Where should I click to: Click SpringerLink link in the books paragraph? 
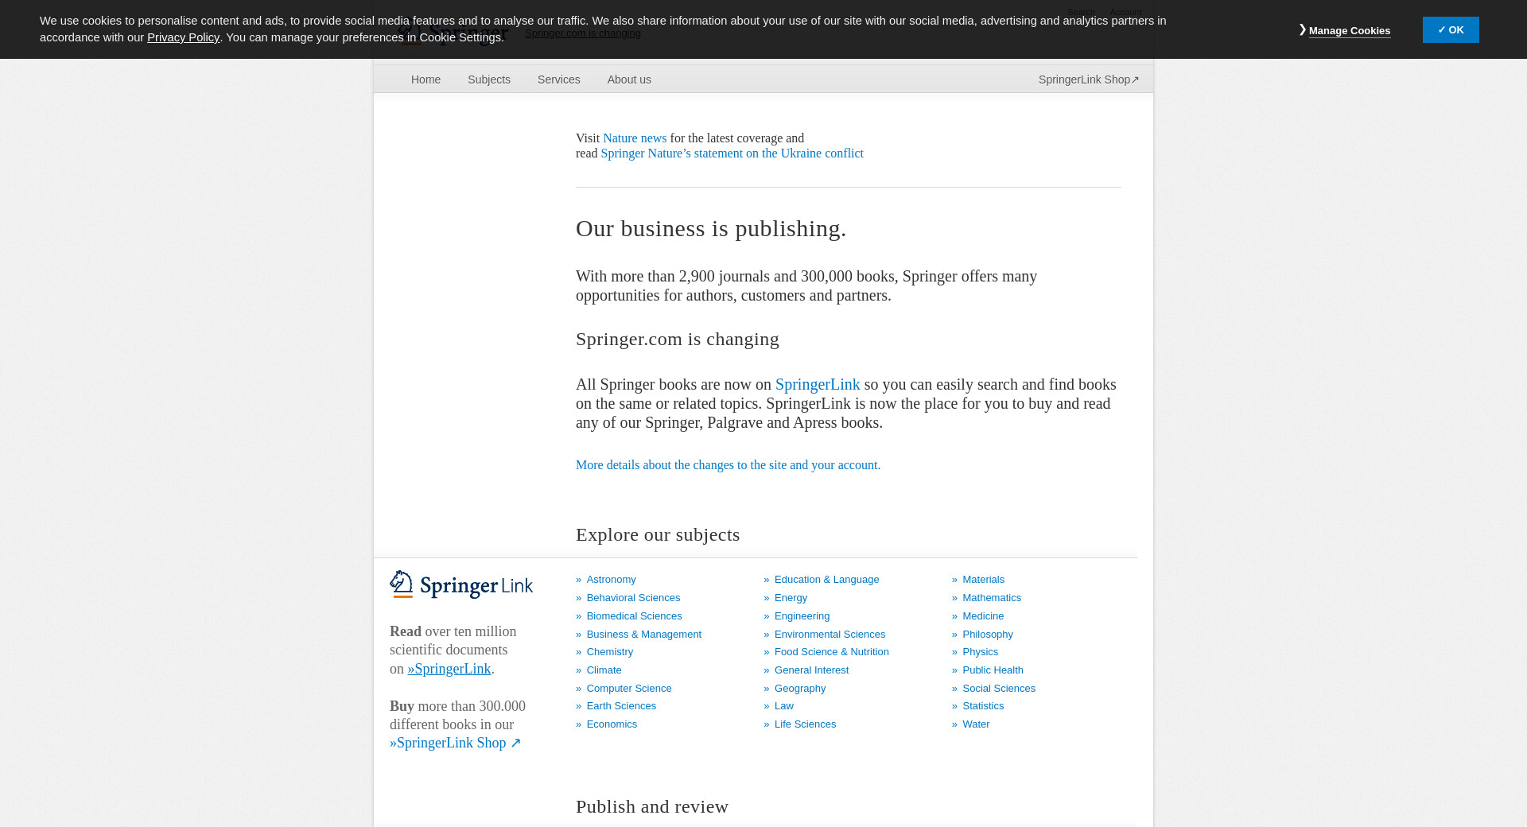coord(817,385)
